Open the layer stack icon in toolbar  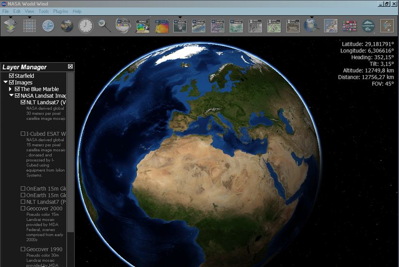click(x=10, y=25)
